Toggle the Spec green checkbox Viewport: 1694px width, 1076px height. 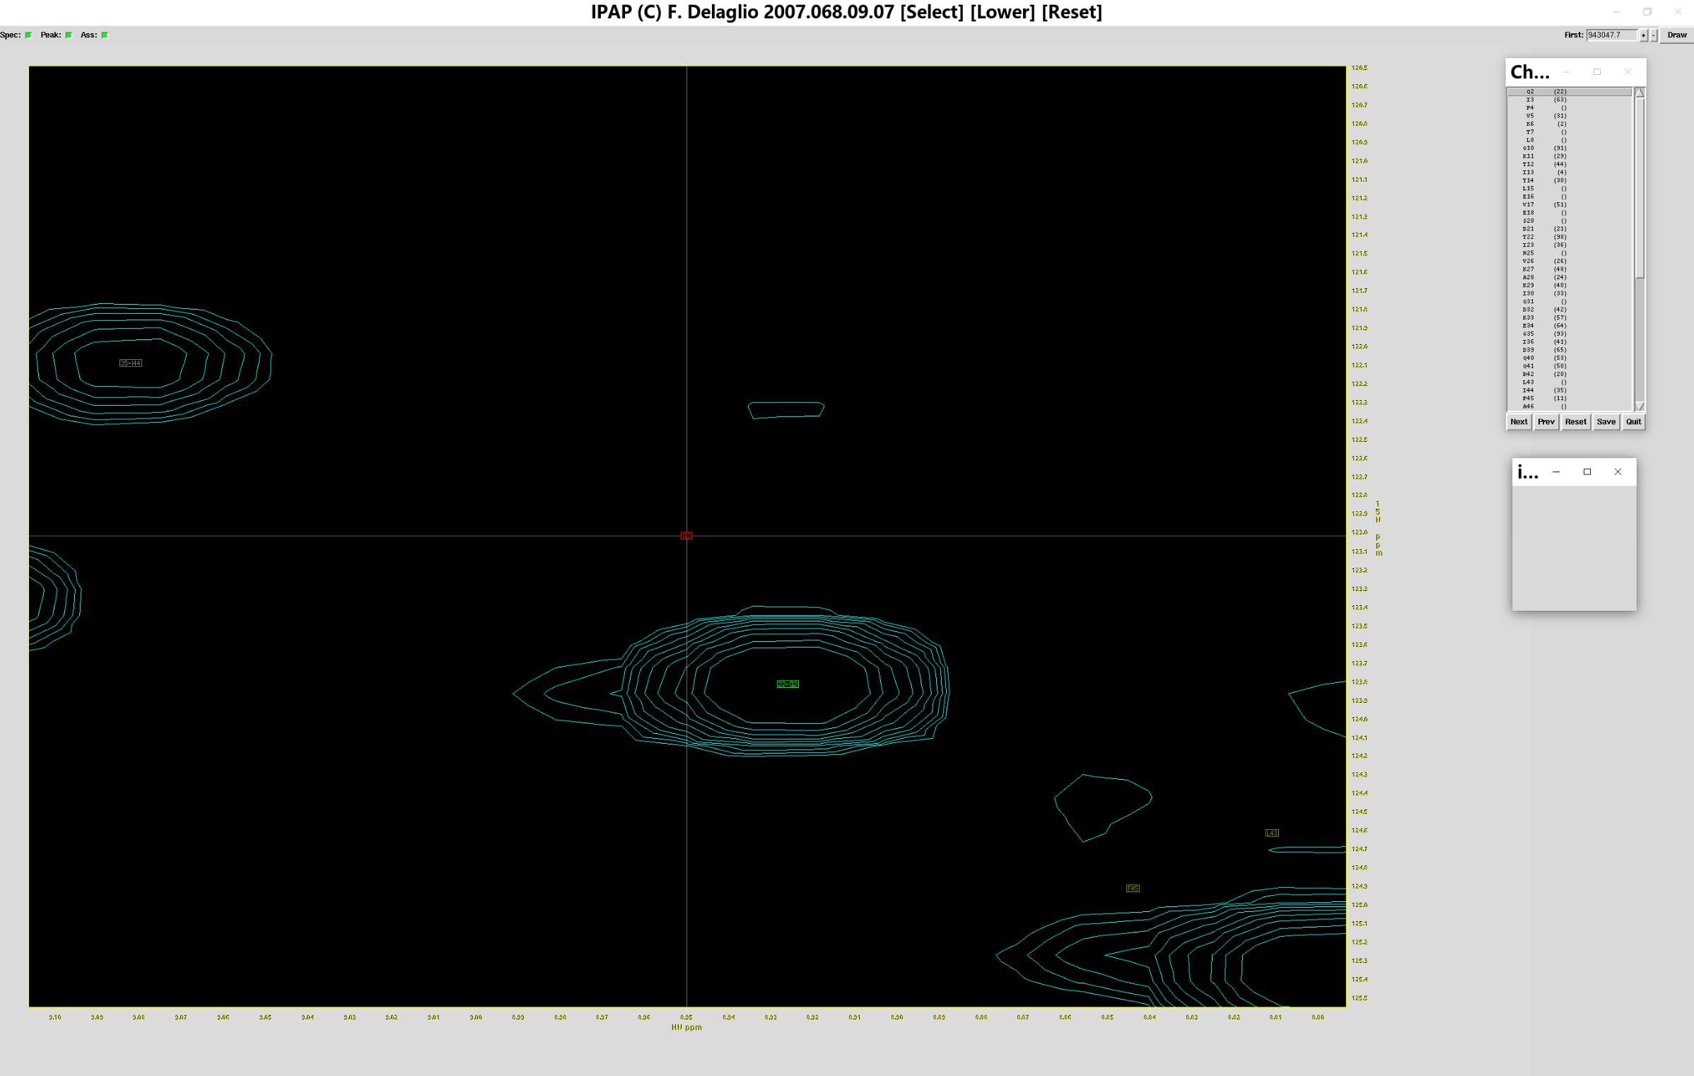coord(28,35)
